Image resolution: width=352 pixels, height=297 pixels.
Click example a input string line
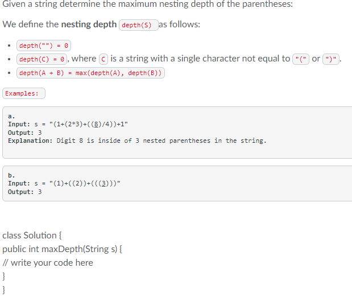click(x=68, y=124)
